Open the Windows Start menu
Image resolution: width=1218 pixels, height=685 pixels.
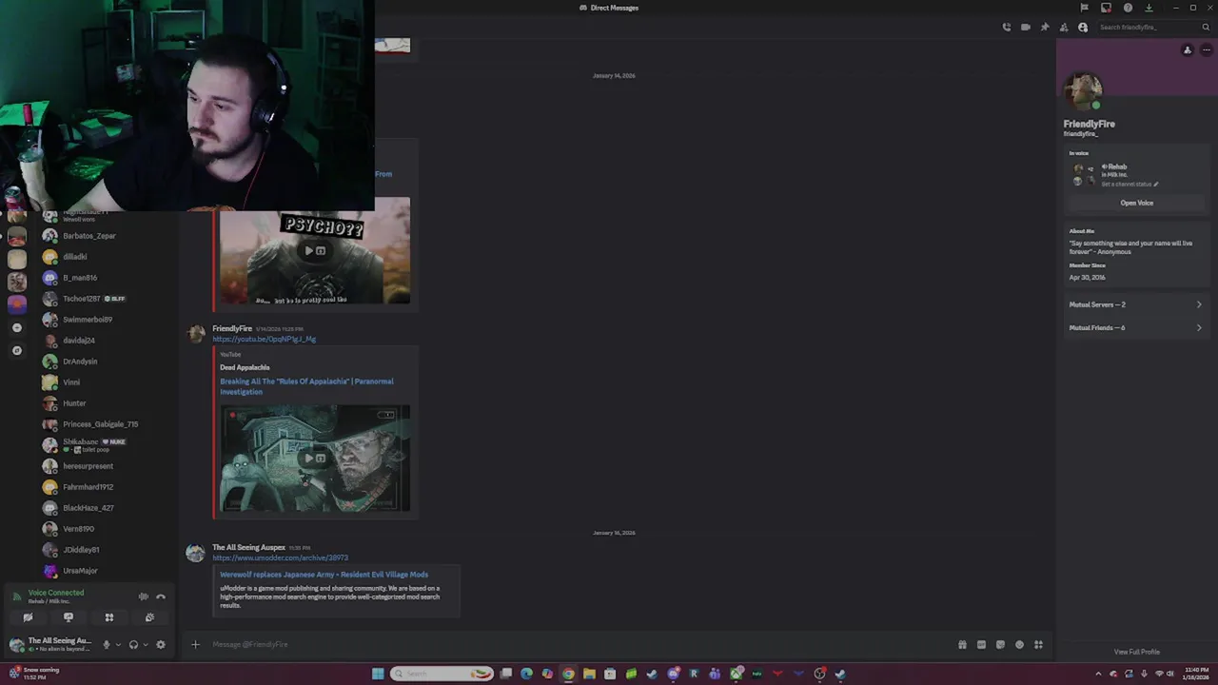378,674
